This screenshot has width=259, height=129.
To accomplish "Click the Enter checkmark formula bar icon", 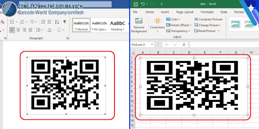I will 175,45.
